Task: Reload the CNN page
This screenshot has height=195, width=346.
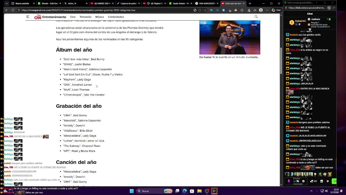Action: 13,10
